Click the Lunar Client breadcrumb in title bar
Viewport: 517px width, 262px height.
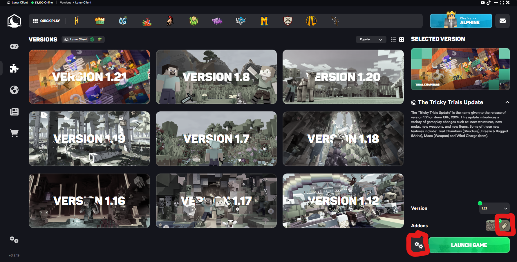[83, 3]
